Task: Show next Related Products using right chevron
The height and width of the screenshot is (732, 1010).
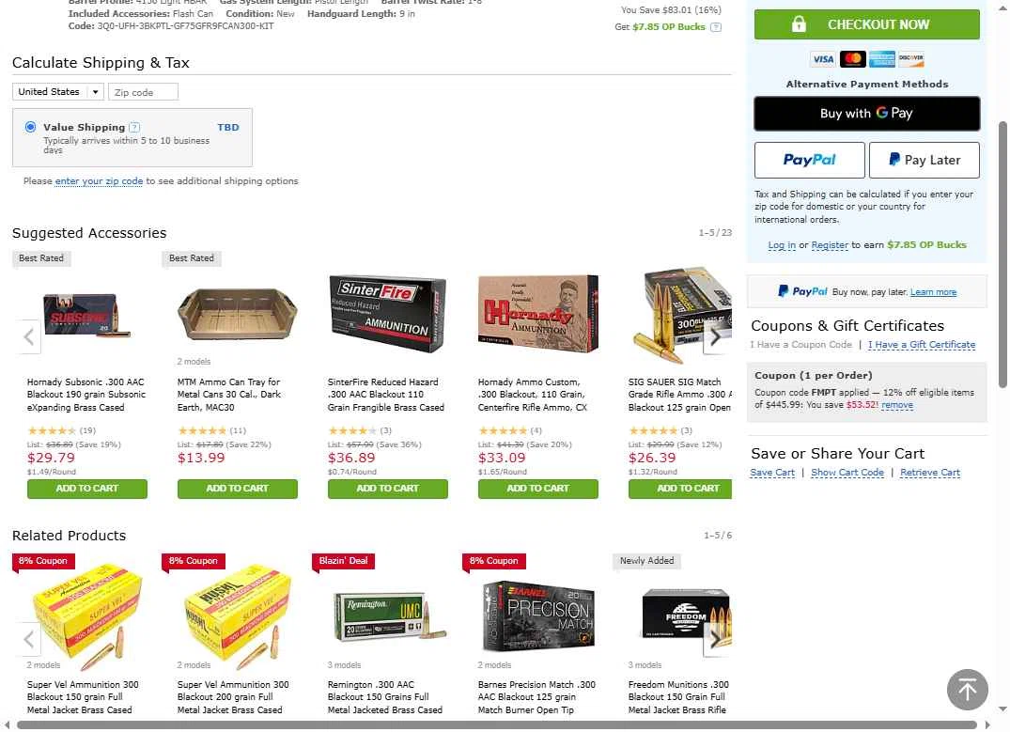Action: click(715, 639)
